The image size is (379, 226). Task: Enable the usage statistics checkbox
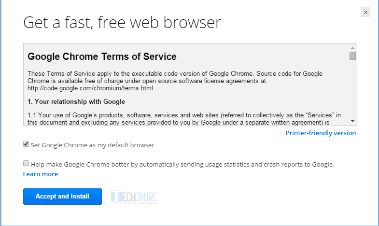click(26, 164)
